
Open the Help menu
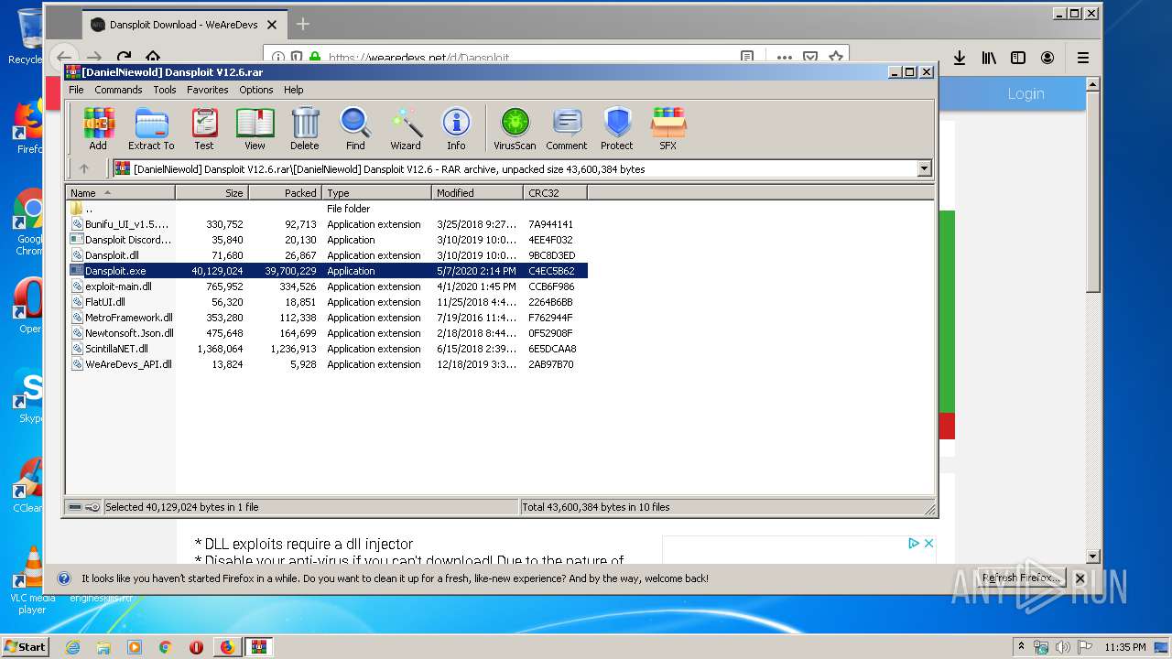pyautogui.click(x=293, y=90)
